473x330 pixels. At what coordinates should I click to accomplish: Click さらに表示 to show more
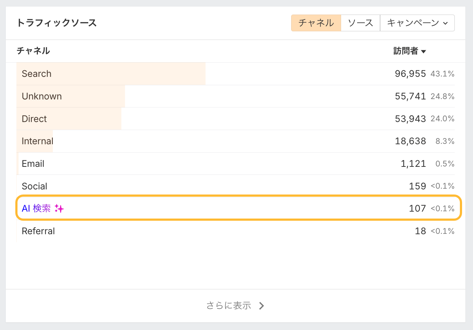[x=229, y=306]
